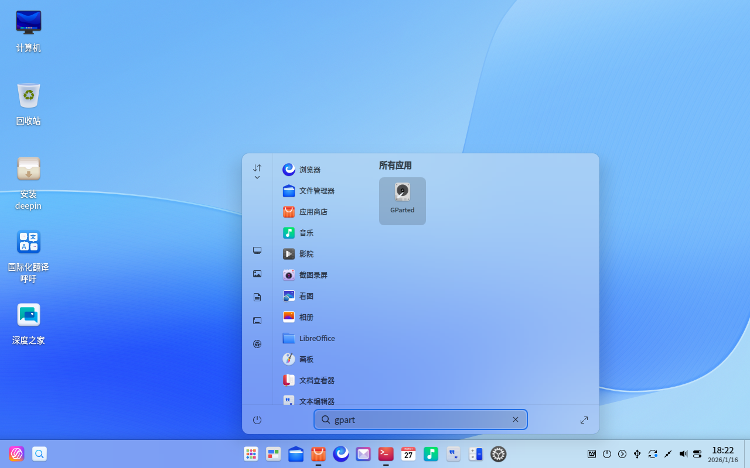Select the System category in launcher sidebar
The width and height of the screenshot is (750, 468).
(x=257, y=344)
